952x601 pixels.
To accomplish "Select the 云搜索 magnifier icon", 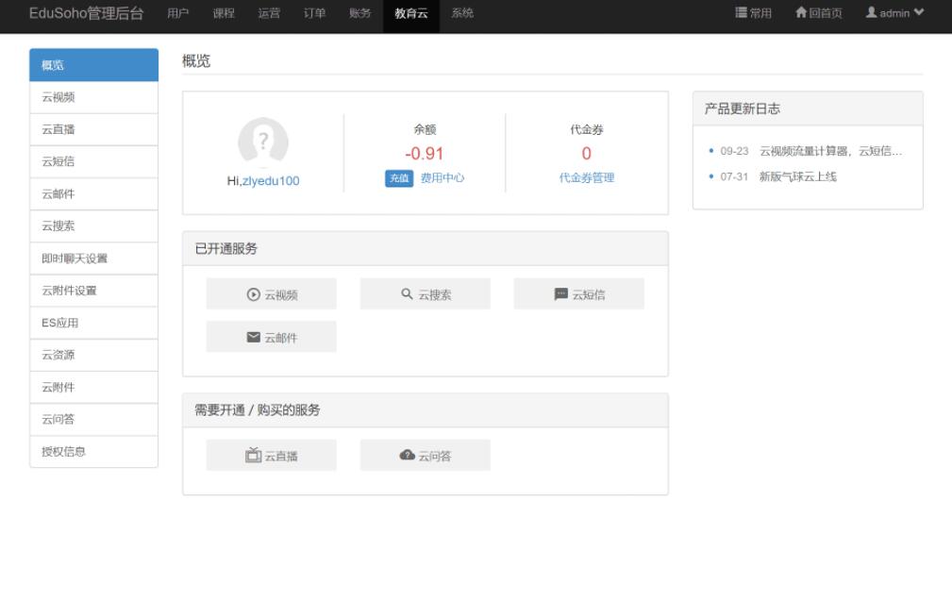I will pos(407,293).
